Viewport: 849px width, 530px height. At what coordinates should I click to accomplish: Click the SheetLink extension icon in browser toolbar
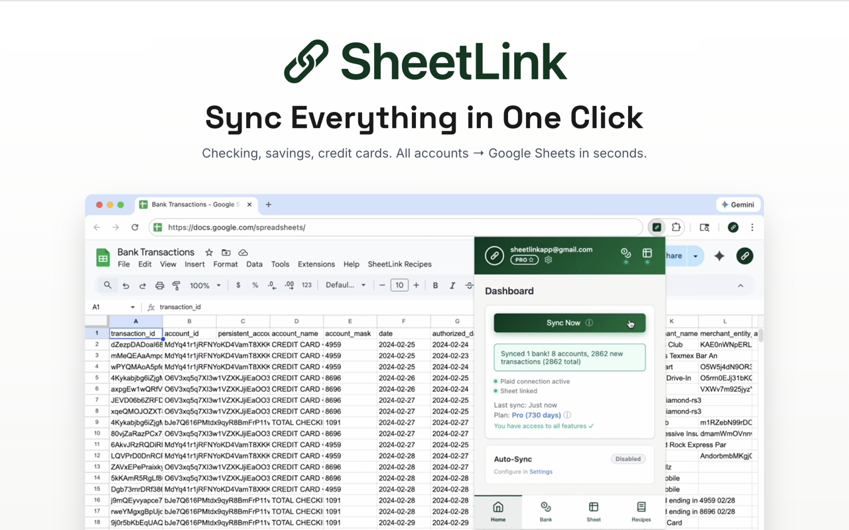click(656, 227)
